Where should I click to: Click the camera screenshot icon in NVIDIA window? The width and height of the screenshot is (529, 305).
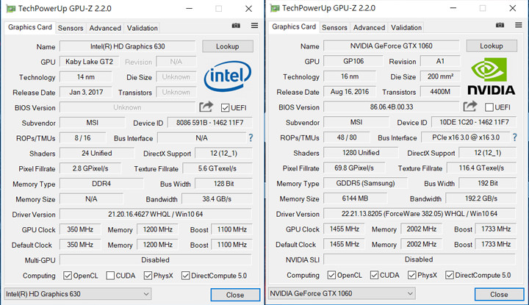[500, 26]
